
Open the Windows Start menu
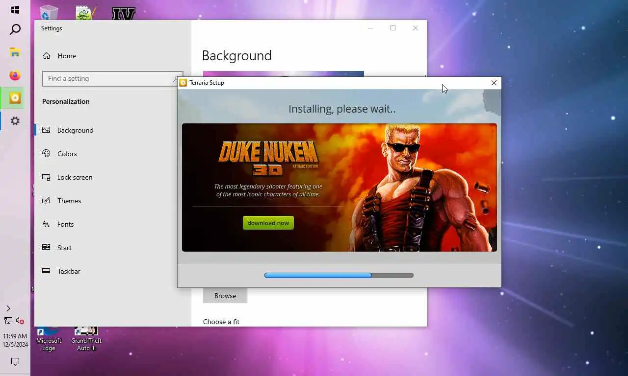click(15, 10)
